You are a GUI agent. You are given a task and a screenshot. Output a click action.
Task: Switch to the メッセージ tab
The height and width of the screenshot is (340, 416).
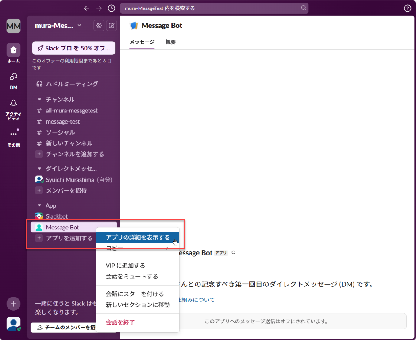pos(142,42)
